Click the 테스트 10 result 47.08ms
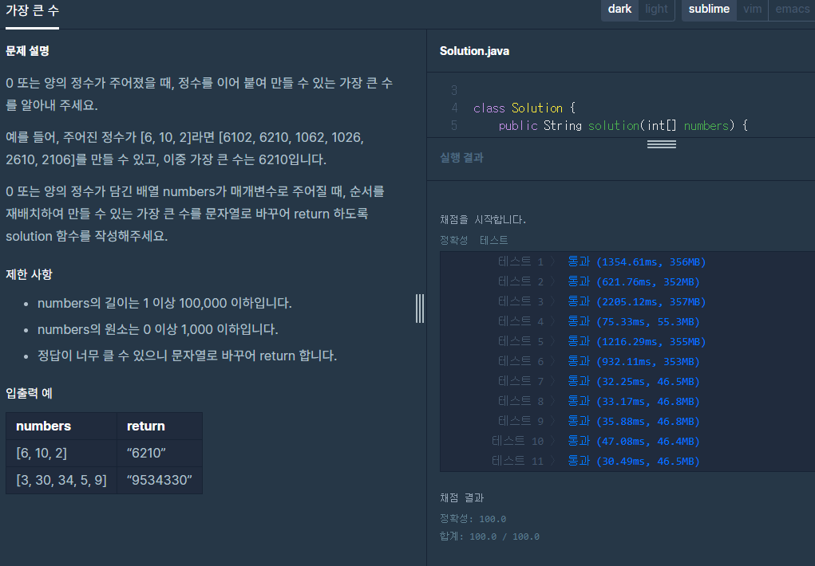This screenshot has height=566, width=815. click(634, 442)
